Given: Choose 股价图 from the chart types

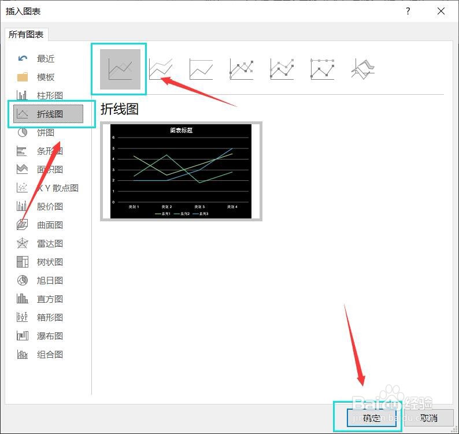Looking at the screenshot, I should [x=50, y=206].
